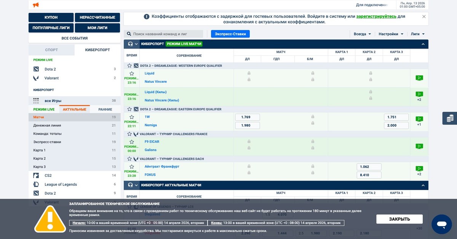Click the Dota 2 icon under Режим Live
The height and width of the screenshot is (239, 457).
36,69
